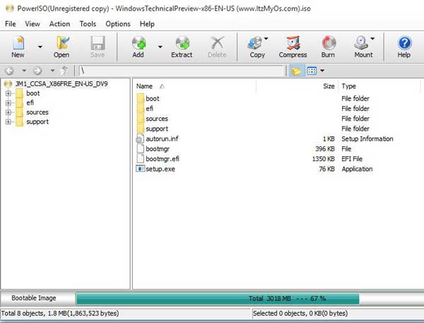Click the Compress toolbar icon
Screen dimensions: 424x323
(293, 47)
